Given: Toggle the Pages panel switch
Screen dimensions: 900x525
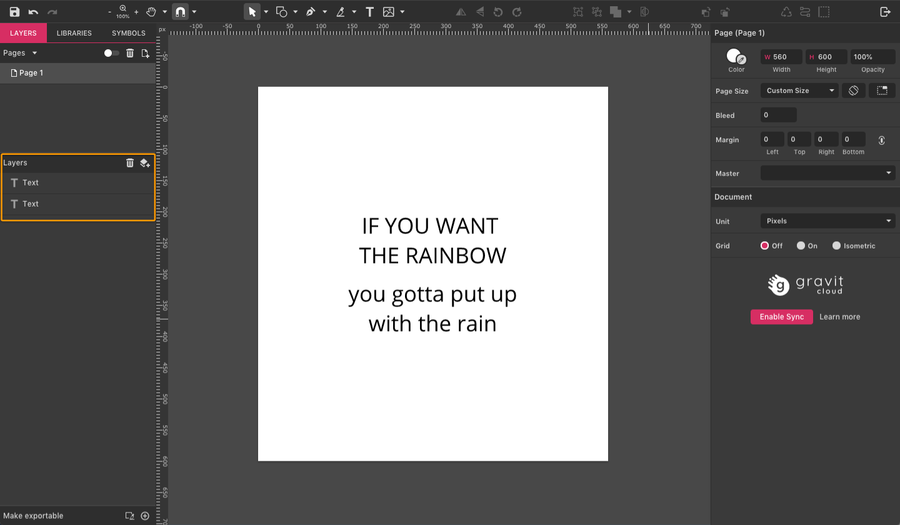Looking at the screenshot, I should click(111, 53).
